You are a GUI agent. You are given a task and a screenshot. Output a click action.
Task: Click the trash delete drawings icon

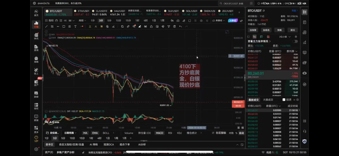point(174,26)
